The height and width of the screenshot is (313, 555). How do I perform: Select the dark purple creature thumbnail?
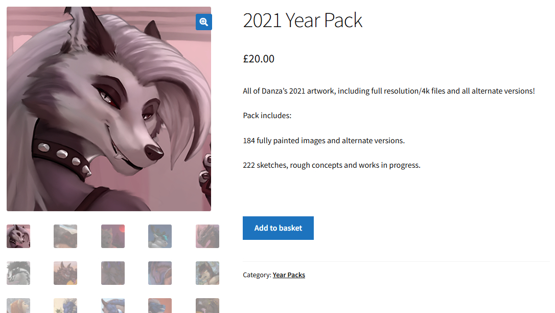point(113,273)
